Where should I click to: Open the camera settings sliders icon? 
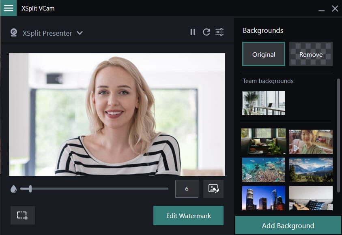click(219, 32)
